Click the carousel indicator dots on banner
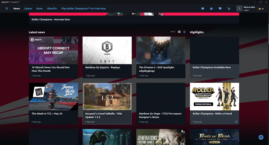 (x=134, y=14)
